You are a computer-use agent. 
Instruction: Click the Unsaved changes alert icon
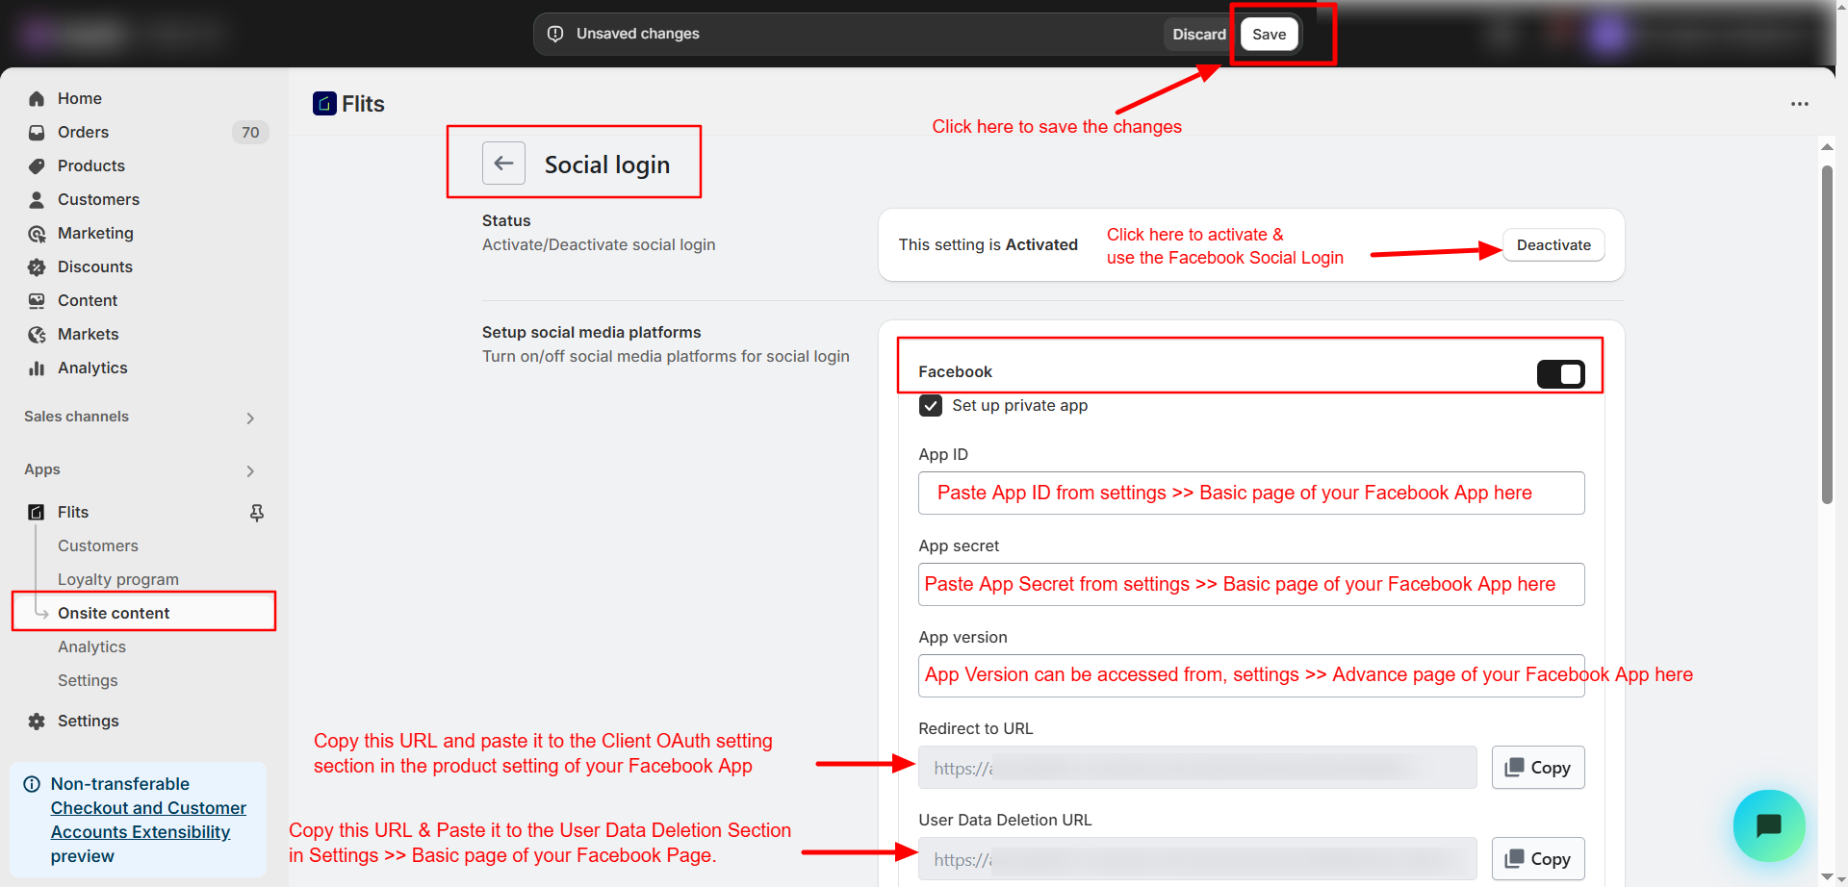coord(555,34)
